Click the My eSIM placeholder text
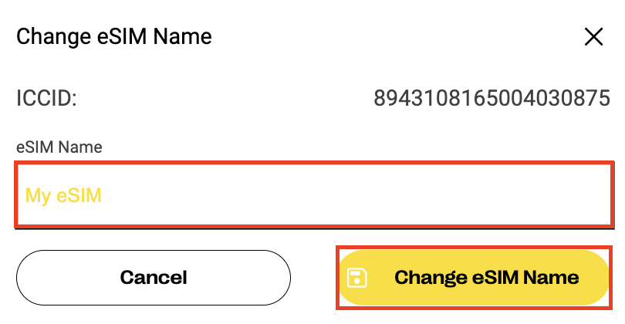 pyautogui.click(x=63, y=195)
